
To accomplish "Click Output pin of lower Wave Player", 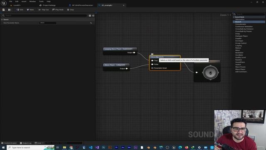I will tap(127, 68).
